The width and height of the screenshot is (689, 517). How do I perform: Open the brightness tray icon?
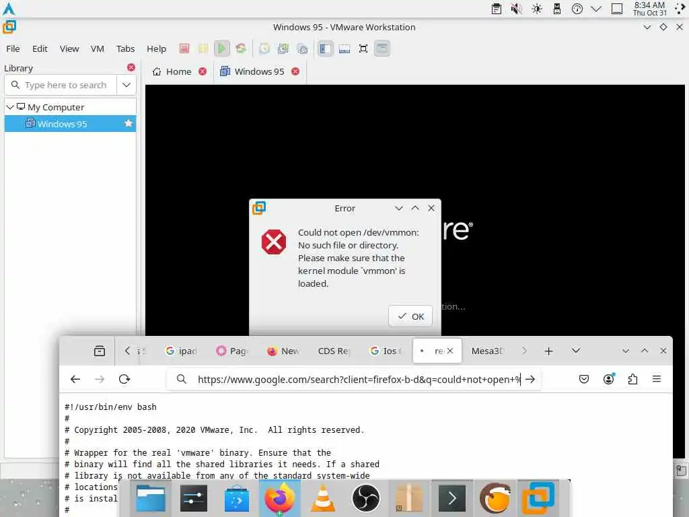[536, 9]
